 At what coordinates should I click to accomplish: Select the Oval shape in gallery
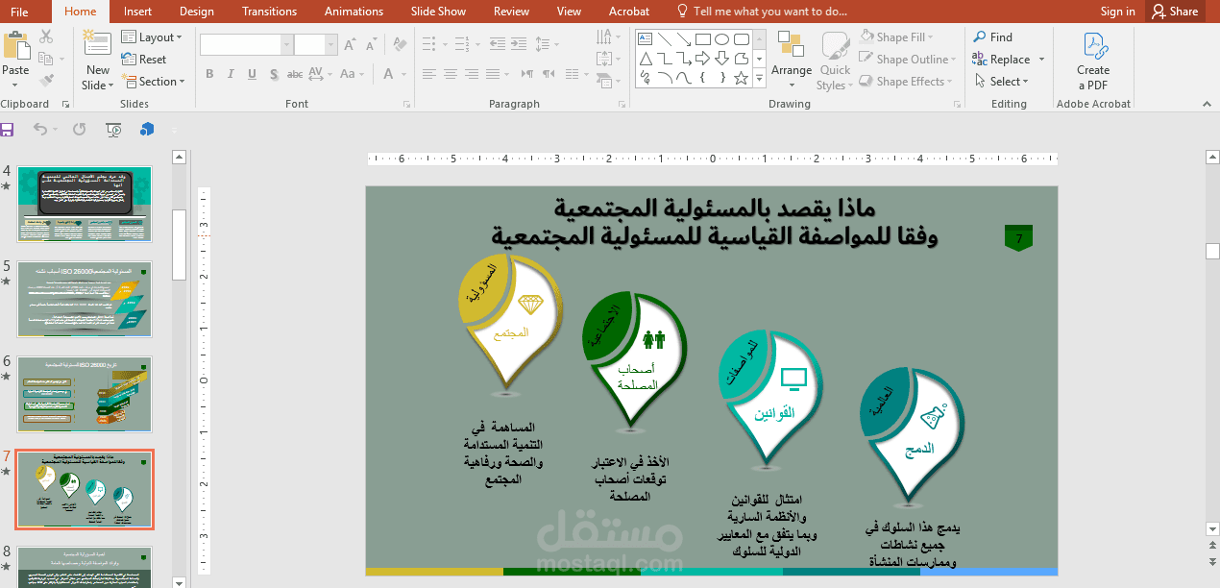(722, 38)
